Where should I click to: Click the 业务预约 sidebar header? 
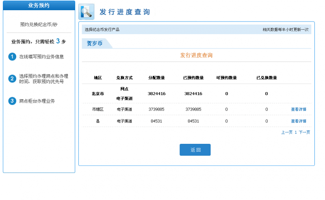pyautogui.click(x=39, y=5)
